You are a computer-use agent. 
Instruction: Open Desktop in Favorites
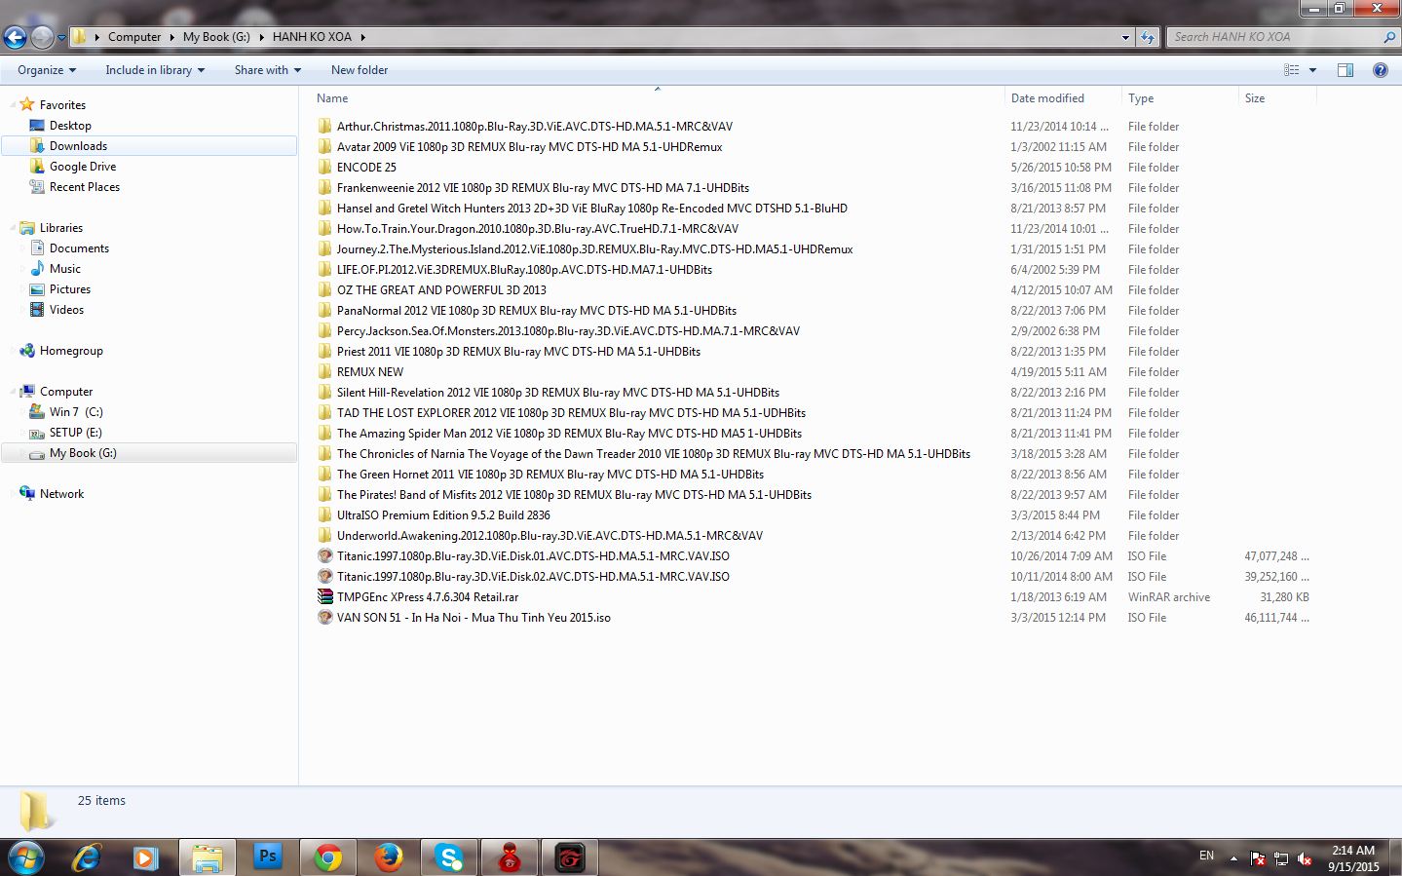point(70,126)
